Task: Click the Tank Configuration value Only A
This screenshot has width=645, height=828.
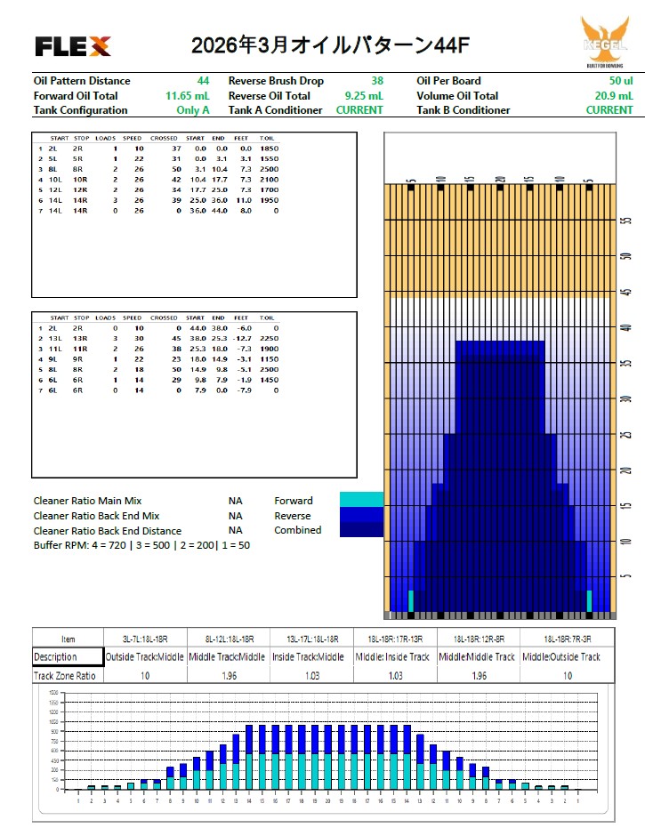Action: tap(193, 110)
